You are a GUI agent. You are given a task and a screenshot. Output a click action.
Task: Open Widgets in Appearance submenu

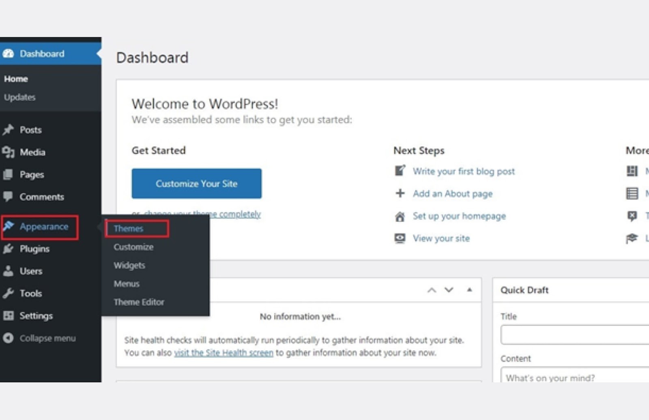pyautogui.click(x=129, y=265)
